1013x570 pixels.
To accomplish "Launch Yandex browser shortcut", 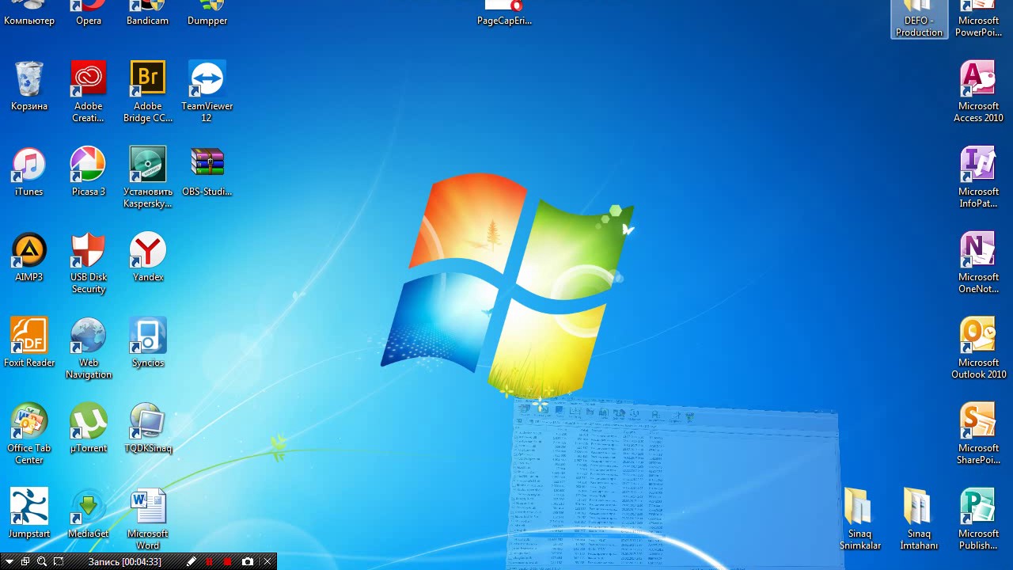I will pyautogui.click(x=148, y=257).
